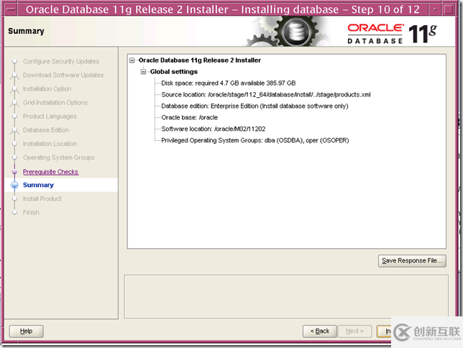Select Finish step in sidebar
Screen dimensions: 463x348
pos(31,212)
